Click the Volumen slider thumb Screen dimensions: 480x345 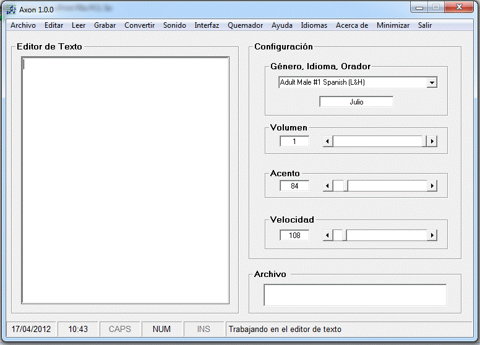coord(425,142)
